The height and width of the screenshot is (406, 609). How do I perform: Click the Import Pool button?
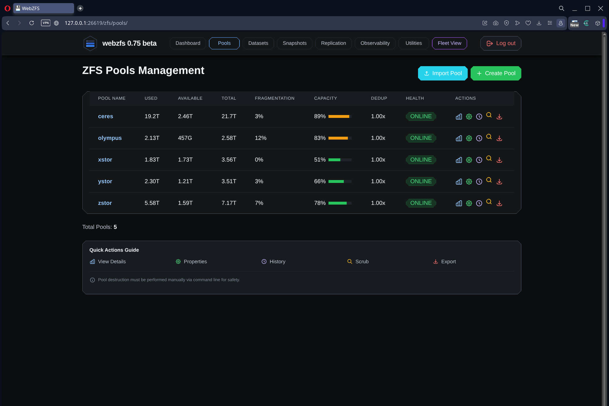coord(443,73)
